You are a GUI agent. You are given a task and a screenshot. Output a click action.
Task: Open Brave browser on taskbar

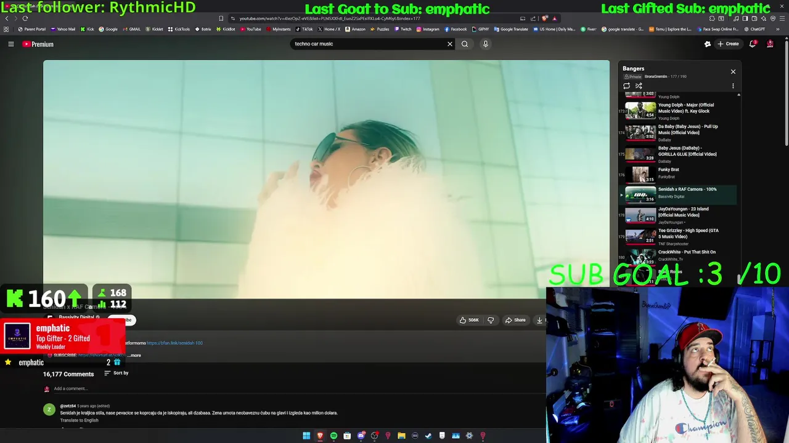click(x=320, y=436)
